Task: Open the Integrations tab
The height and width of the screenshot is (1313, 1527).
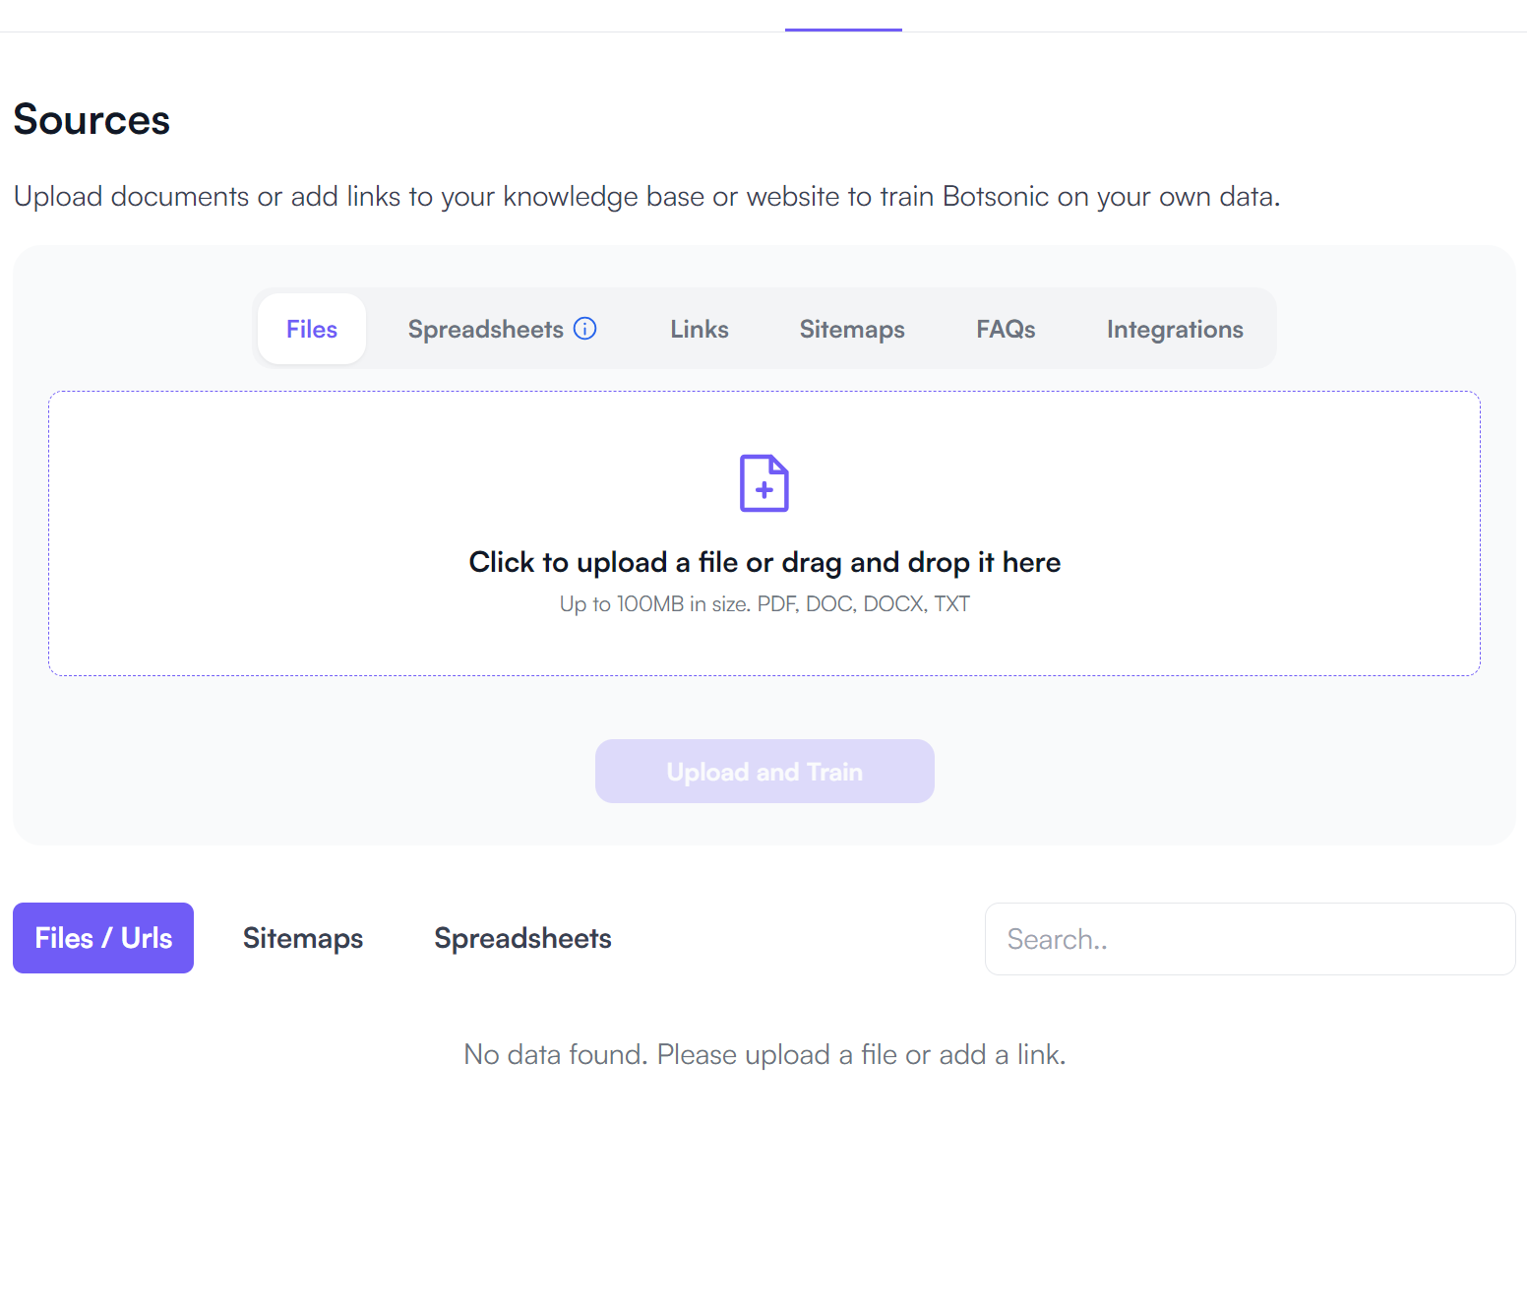Action: point(1175,329)
